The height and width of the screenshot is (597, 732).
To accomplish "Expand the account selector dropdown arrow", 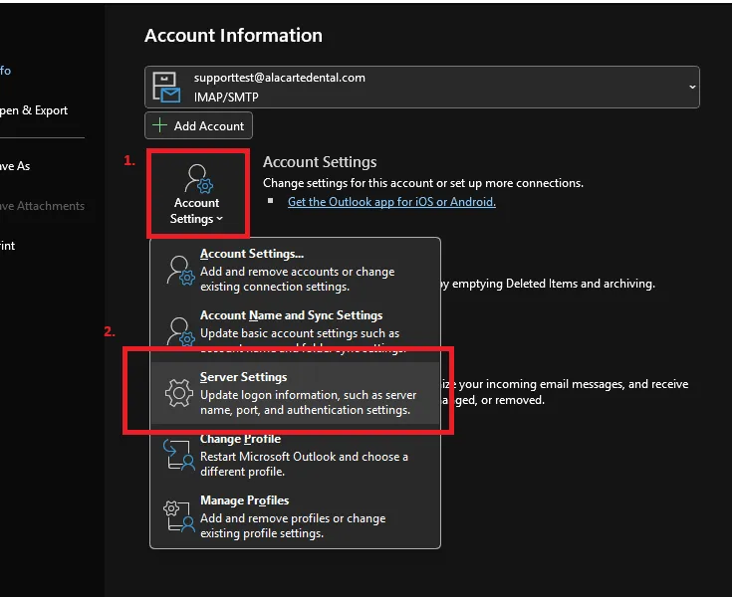I will pos(692,88).
